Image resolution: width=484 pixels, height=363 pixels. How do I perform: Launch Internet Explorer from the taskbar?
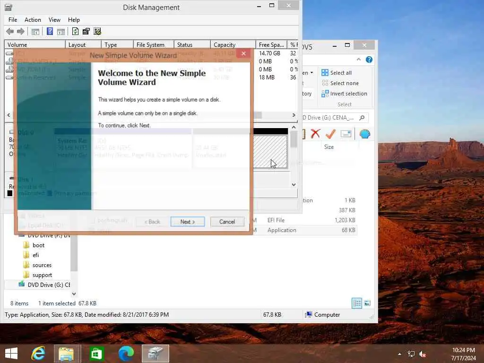pos(38,354)
